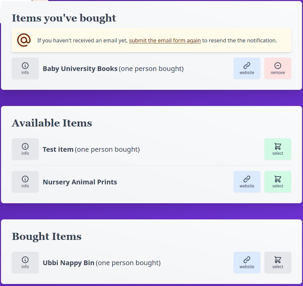Click the Test item title text
The width and height of the screenshot is (303, 286).
[x=58, y=149]
